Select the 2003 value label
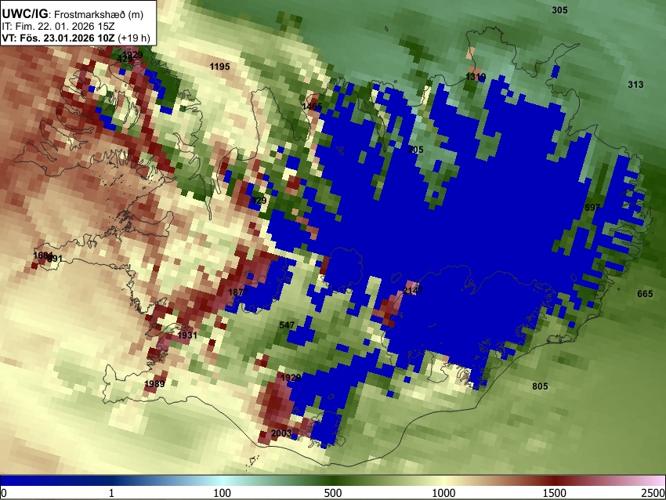 (x=281, y=433)
